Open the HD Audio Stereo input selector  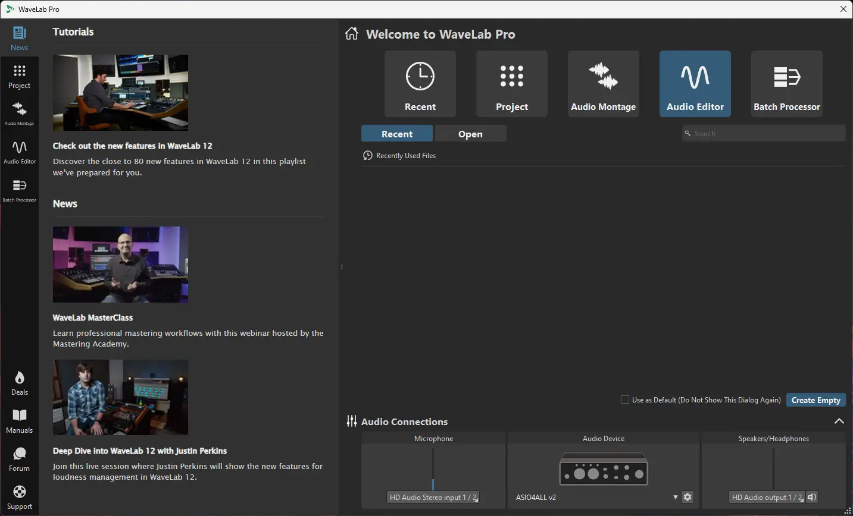tap(433, 497)
